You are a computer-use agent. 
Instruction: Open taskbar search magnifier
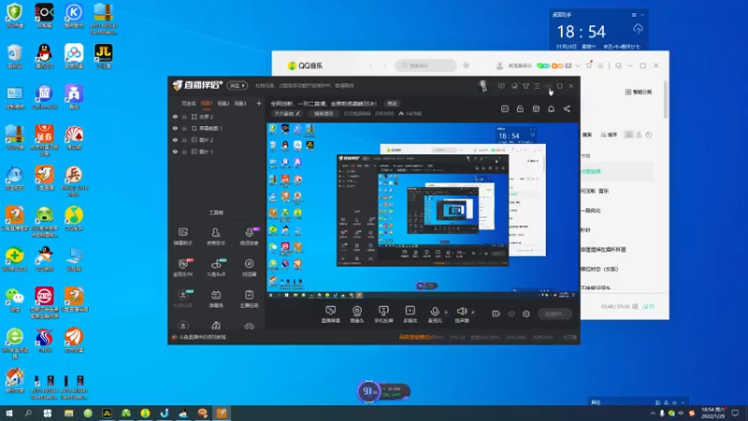28,414
